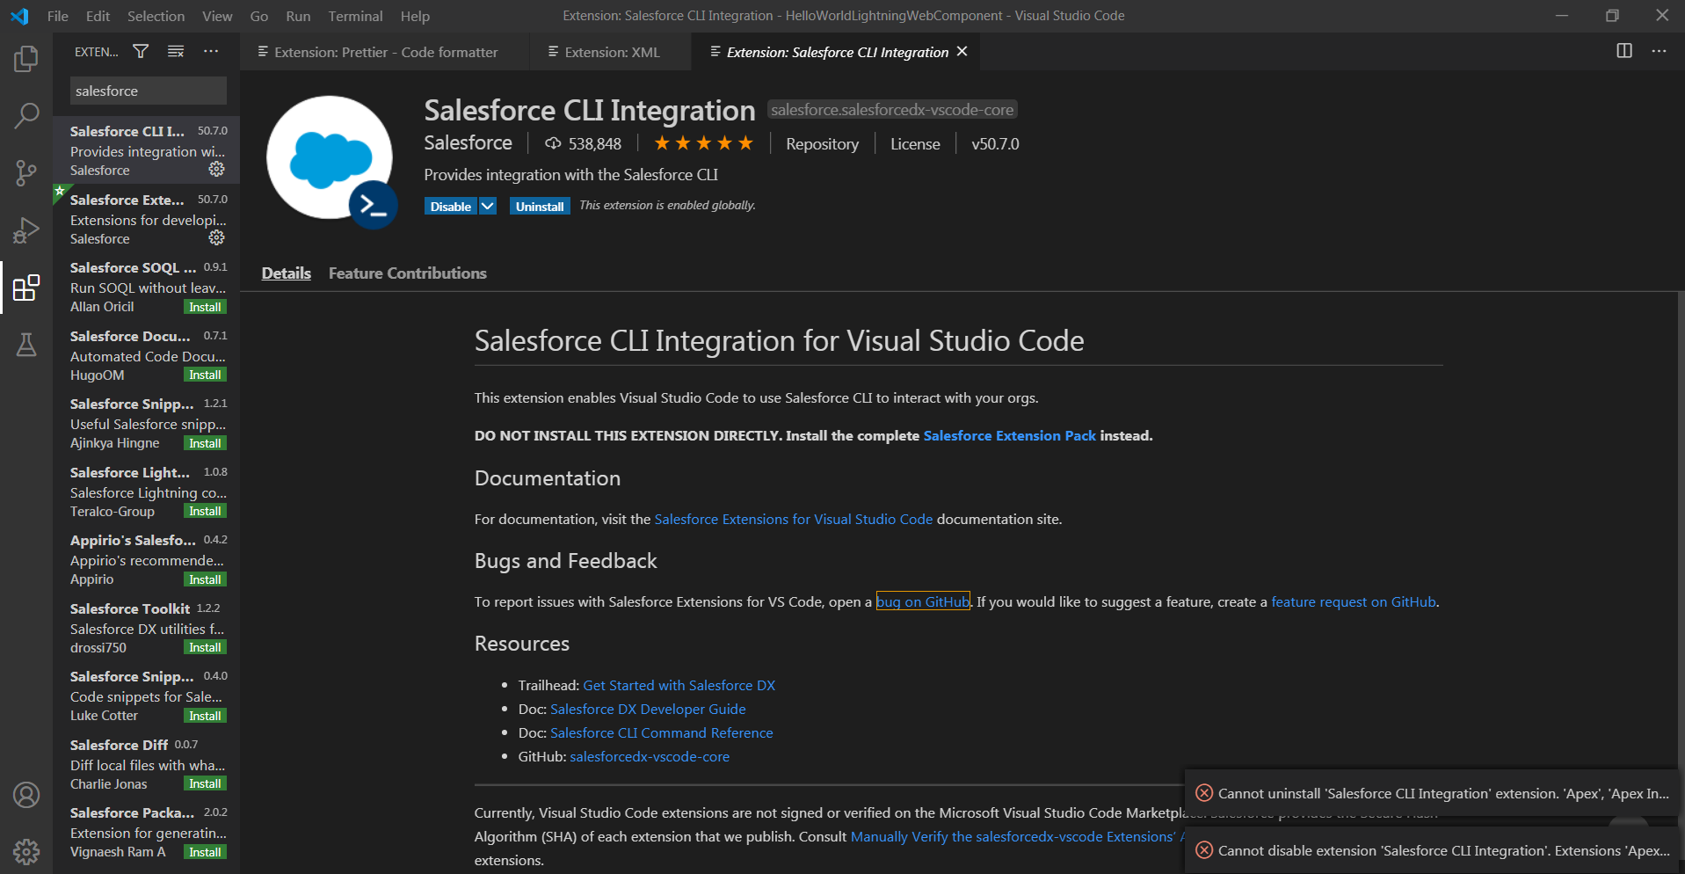Open the Testing view
1685x874 pixels.
coord(25,344)
